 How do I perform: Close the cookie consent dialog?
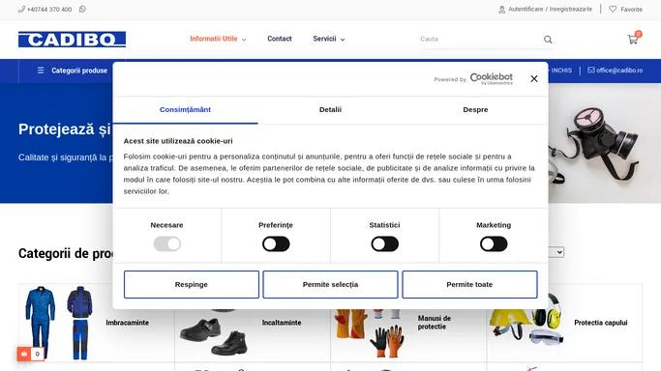(x=534, y=78)
